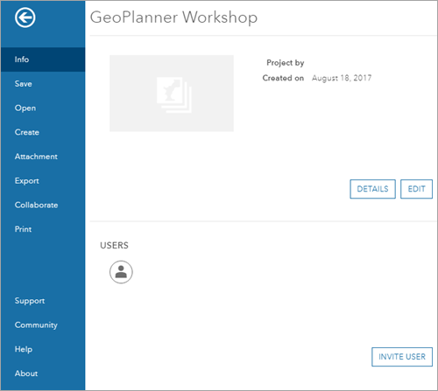Click the back arrow icon
The height and width of the screenshot is (391, 438).
pos(25,17)
